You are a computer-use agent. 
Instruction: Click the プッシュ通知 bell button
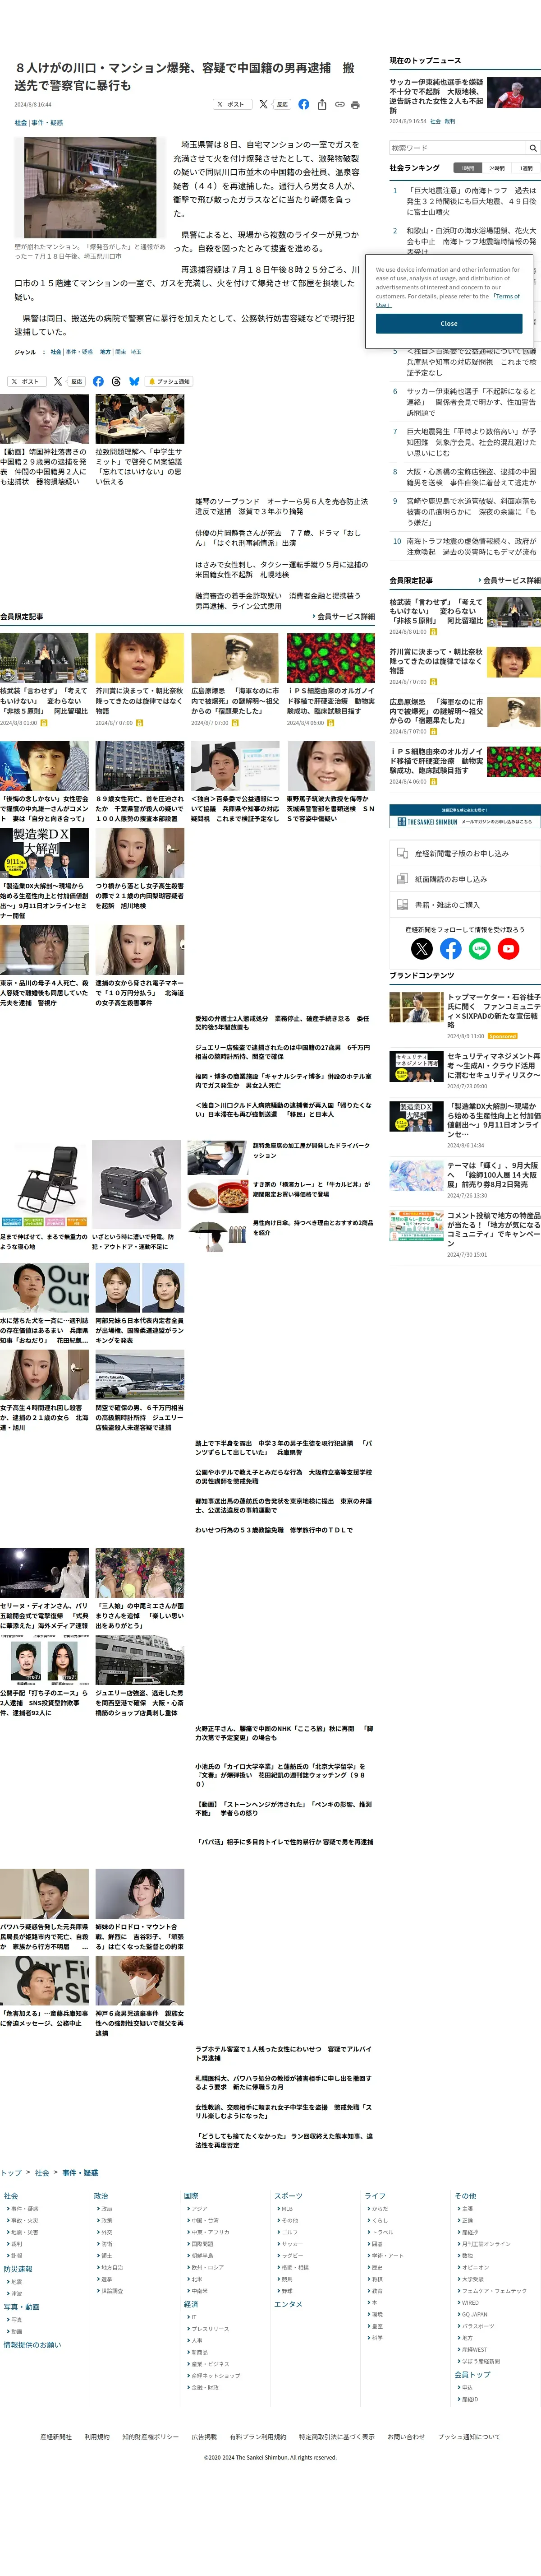(169, 381)
